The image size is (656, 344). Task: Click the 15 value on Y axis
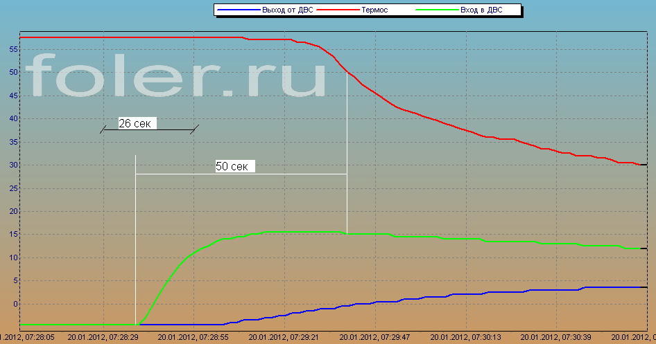pyautogui.click(x=12, y=235)
